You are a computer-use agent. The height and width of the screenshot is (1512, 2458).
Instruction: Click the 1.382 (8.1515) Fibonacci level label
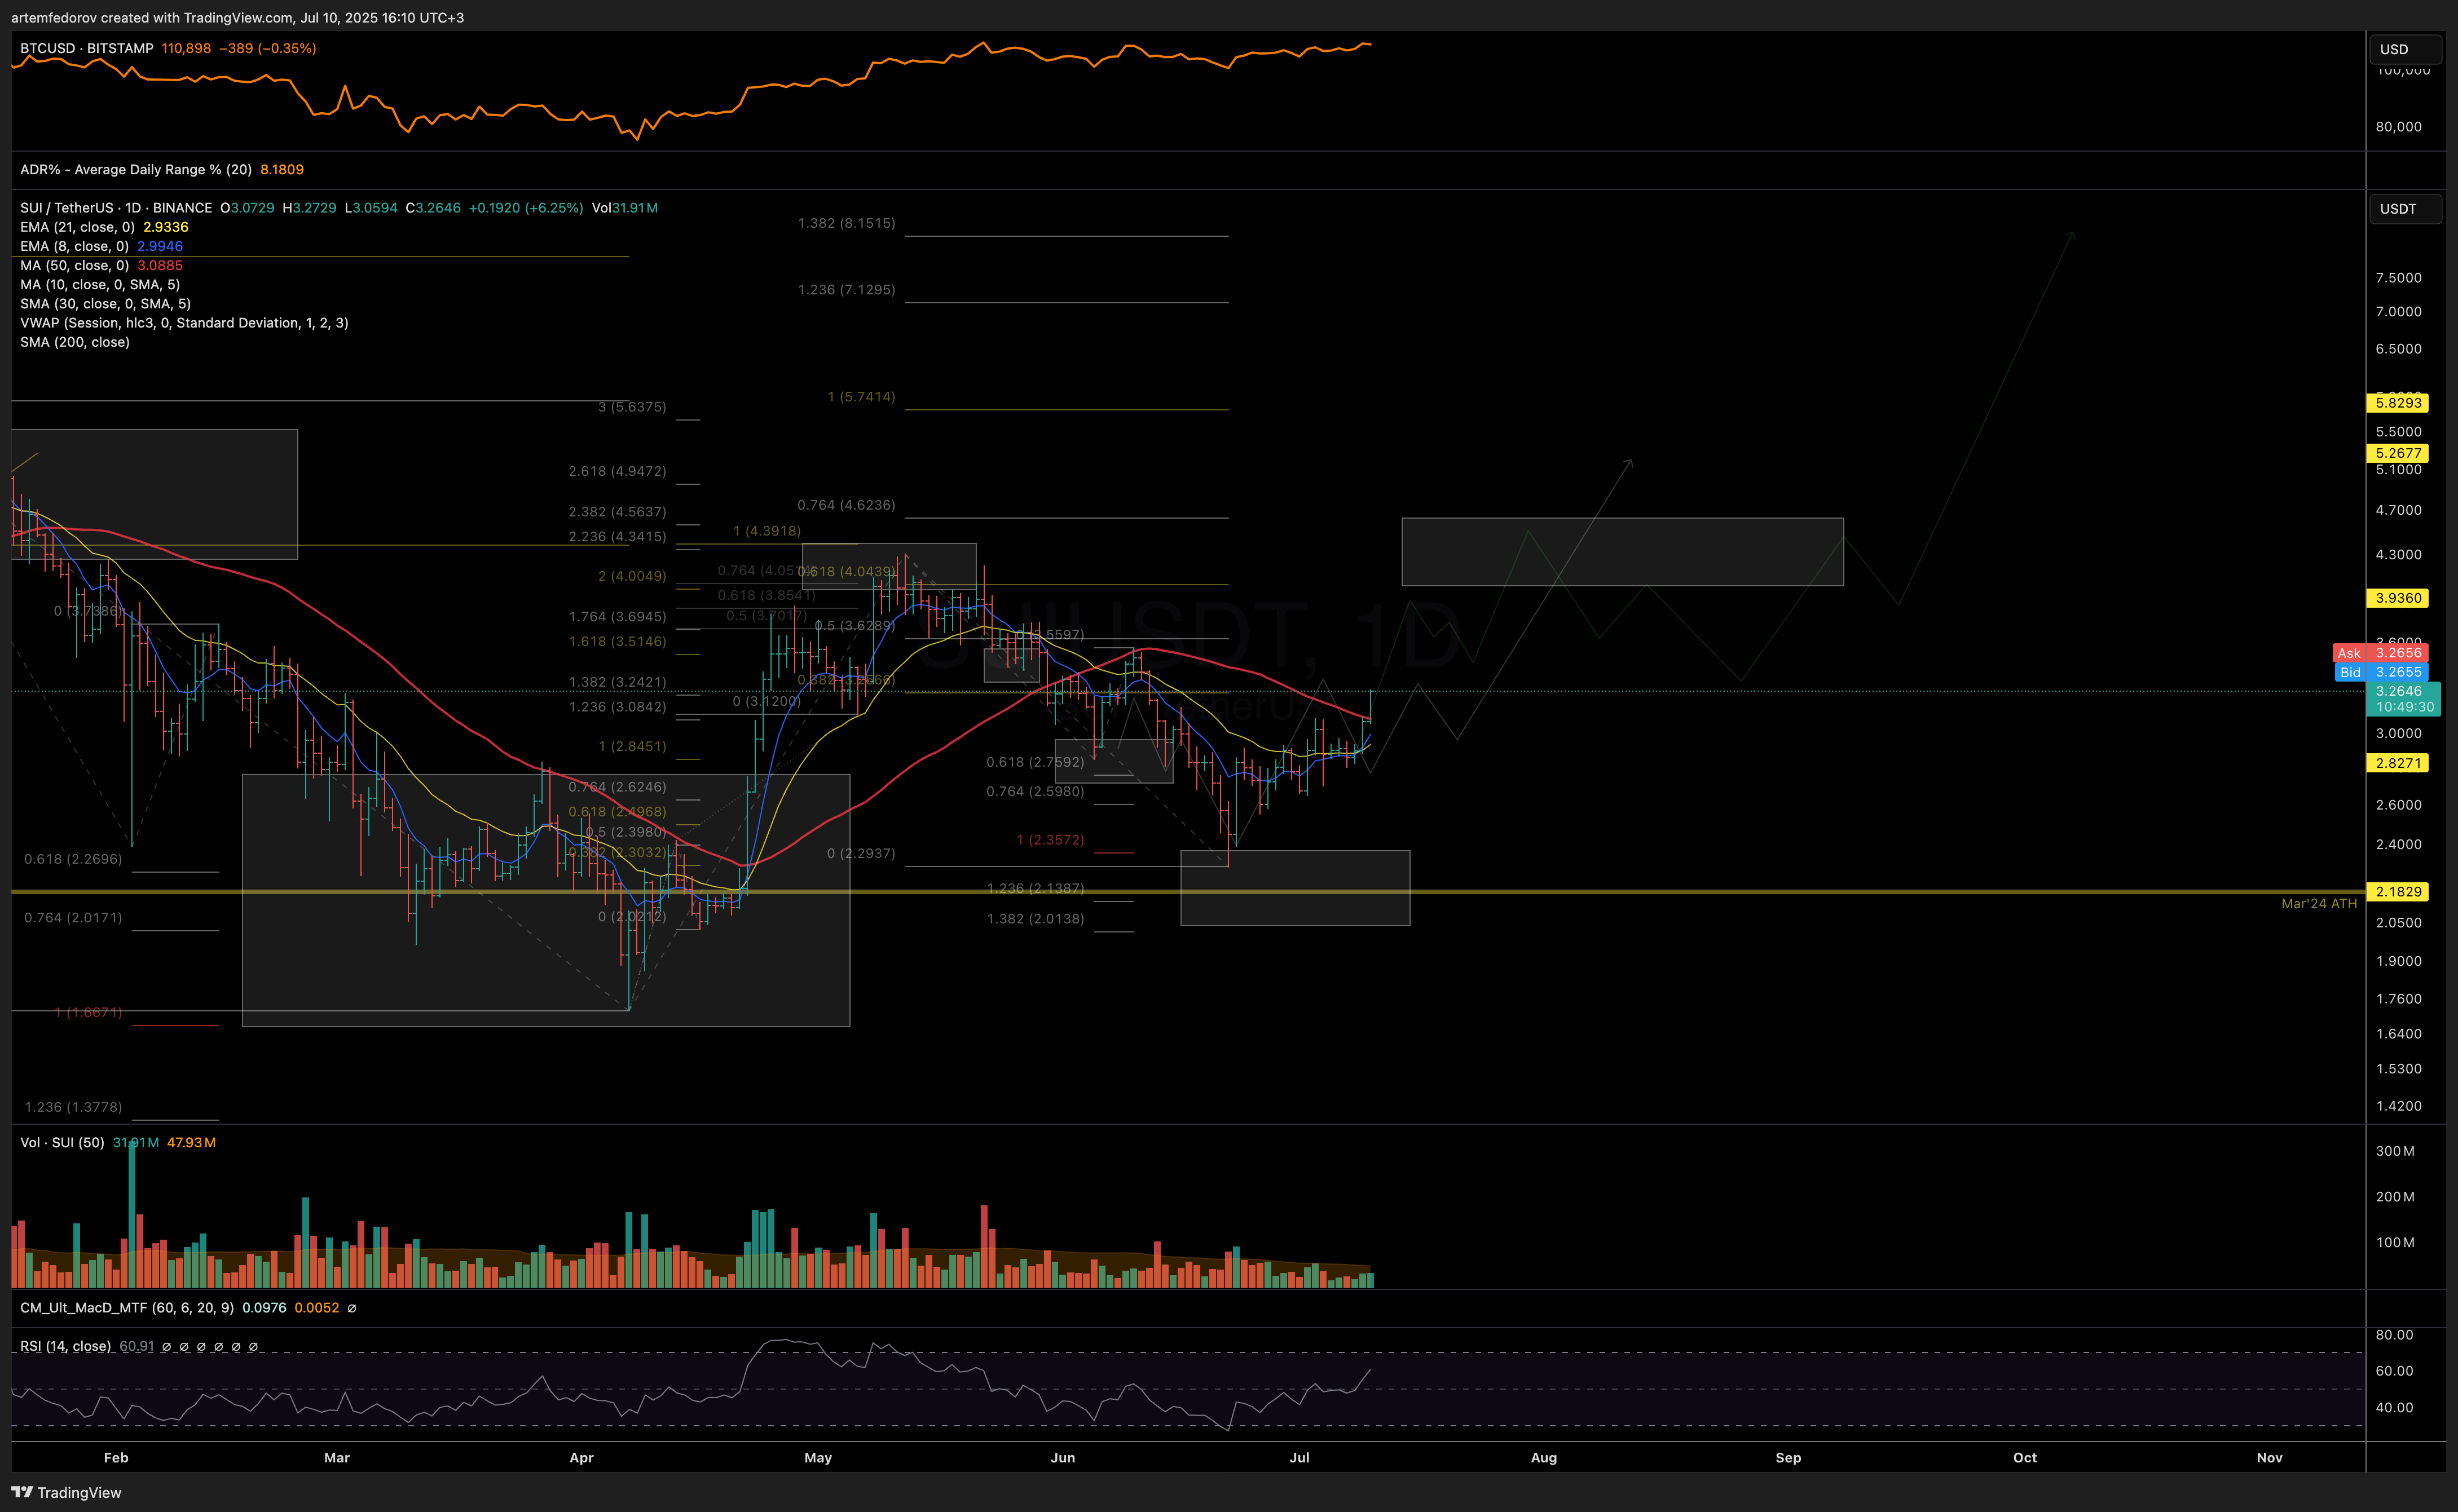pos(847,223)
